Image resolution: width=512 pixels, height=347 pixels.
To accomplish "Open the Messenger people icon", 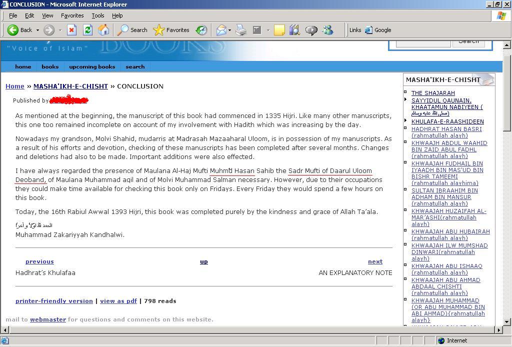I will (x=327, y=30).
